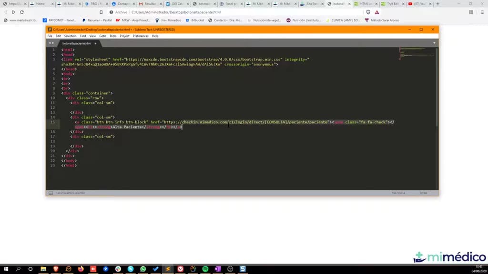Switch to the botonaltapaciente.html editor tab
Screen dimensions: 488x274
point(77,43)
